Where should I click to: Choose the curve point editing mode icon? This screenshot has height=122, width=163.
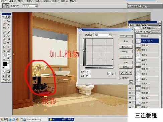coord(109,74)
